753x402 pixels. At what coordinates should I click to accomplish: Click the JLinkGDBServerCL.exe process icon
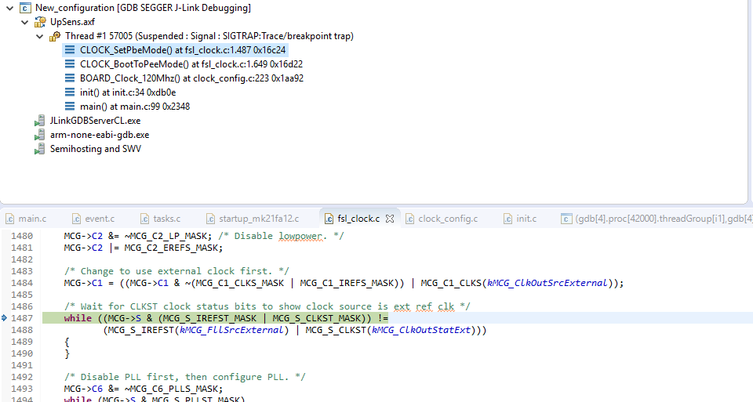pos(40,121)
